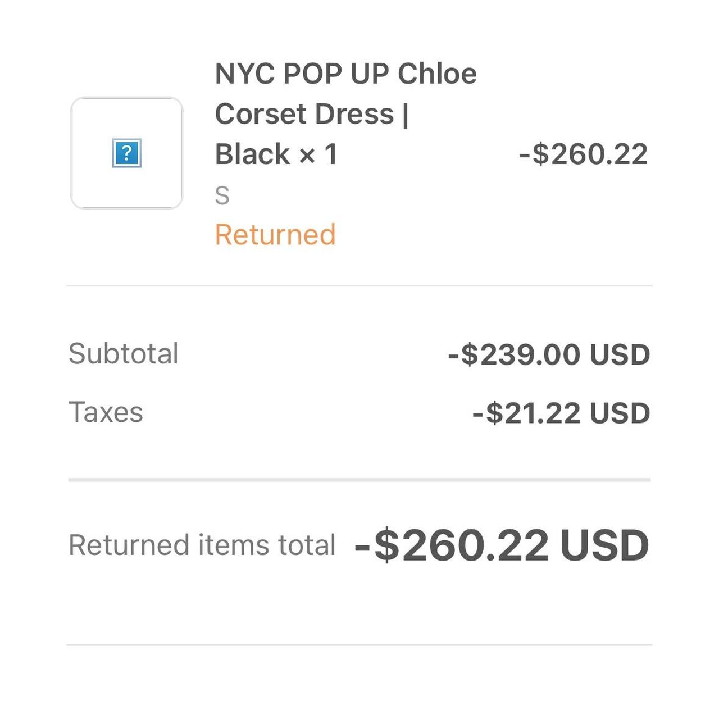The height and width of the screenshot is (719, 719).
Task: Click the bottom divider line
Action: pyautogui.click(x=359, y=645)
